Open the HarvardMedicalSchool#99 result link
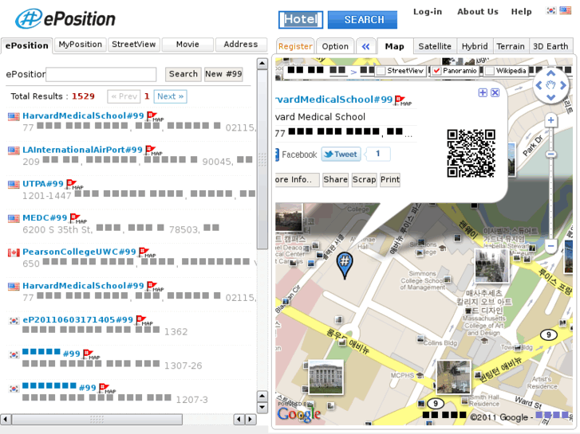580x434 pixels. click(83, 116)
